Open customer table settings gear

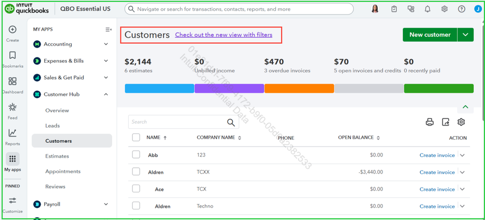(x=461, y=122)
